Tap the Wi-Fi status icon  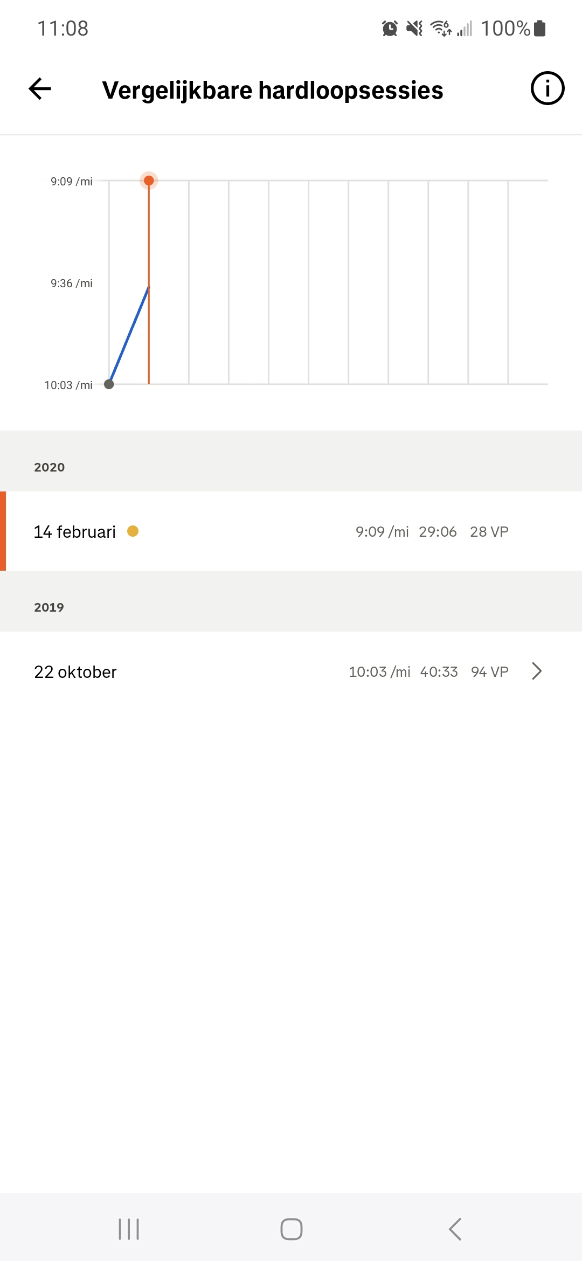[x=441, y=28]
